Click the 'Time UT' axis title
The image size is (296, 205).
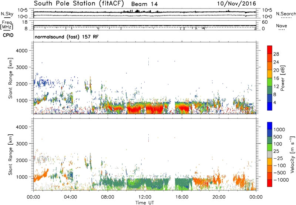pyautogui.click(x=145, y=203)
